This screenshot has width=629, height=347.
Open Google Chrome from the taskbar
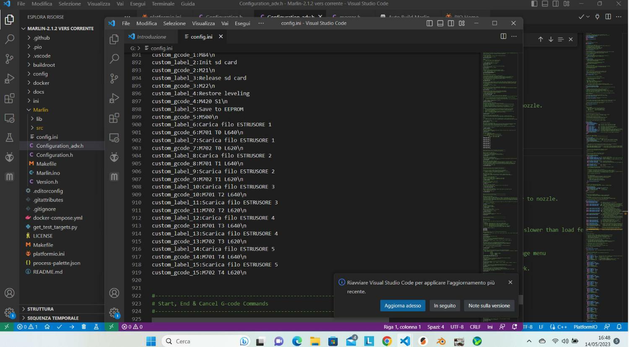pyautogui.click(x=387, y=341)
